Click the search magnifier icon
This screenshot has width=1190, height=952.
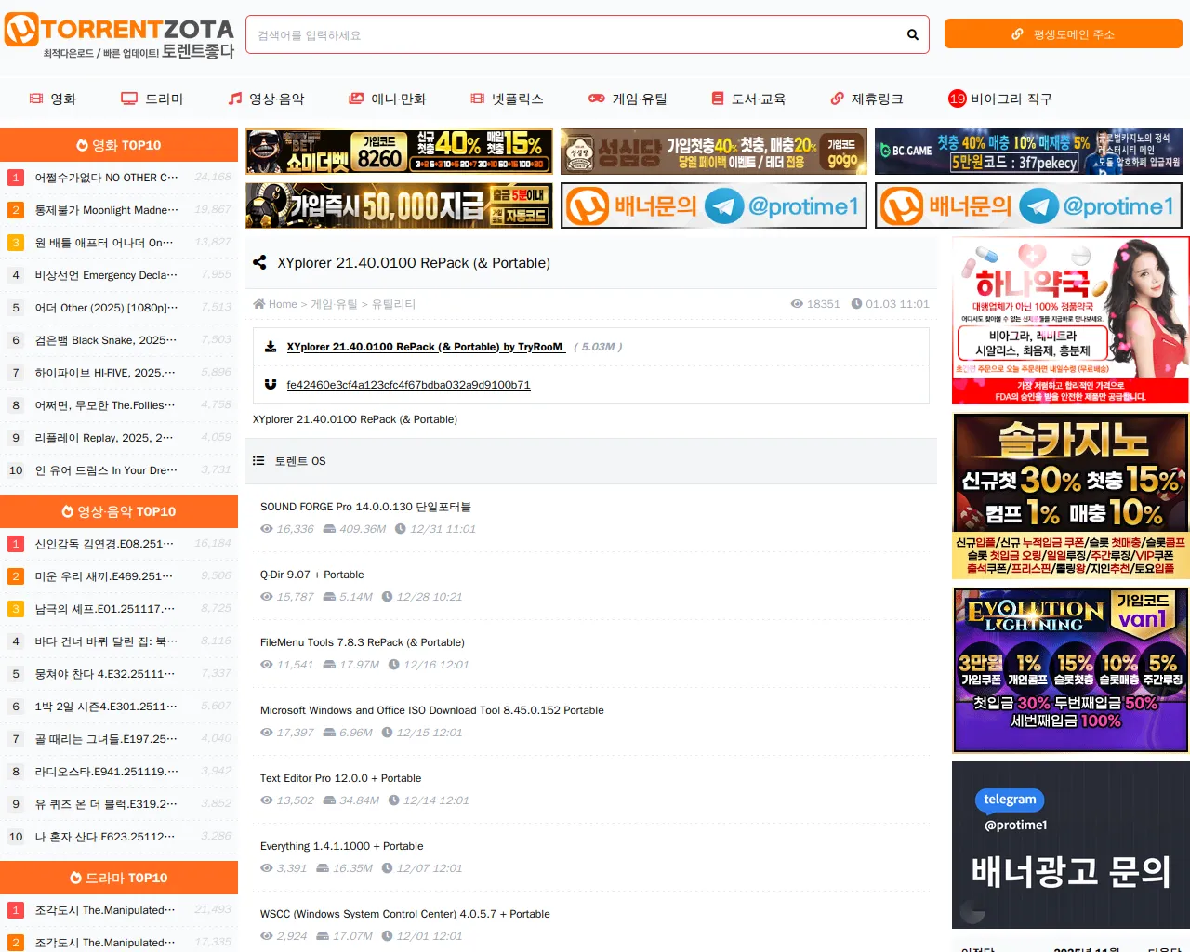point(912,34)
